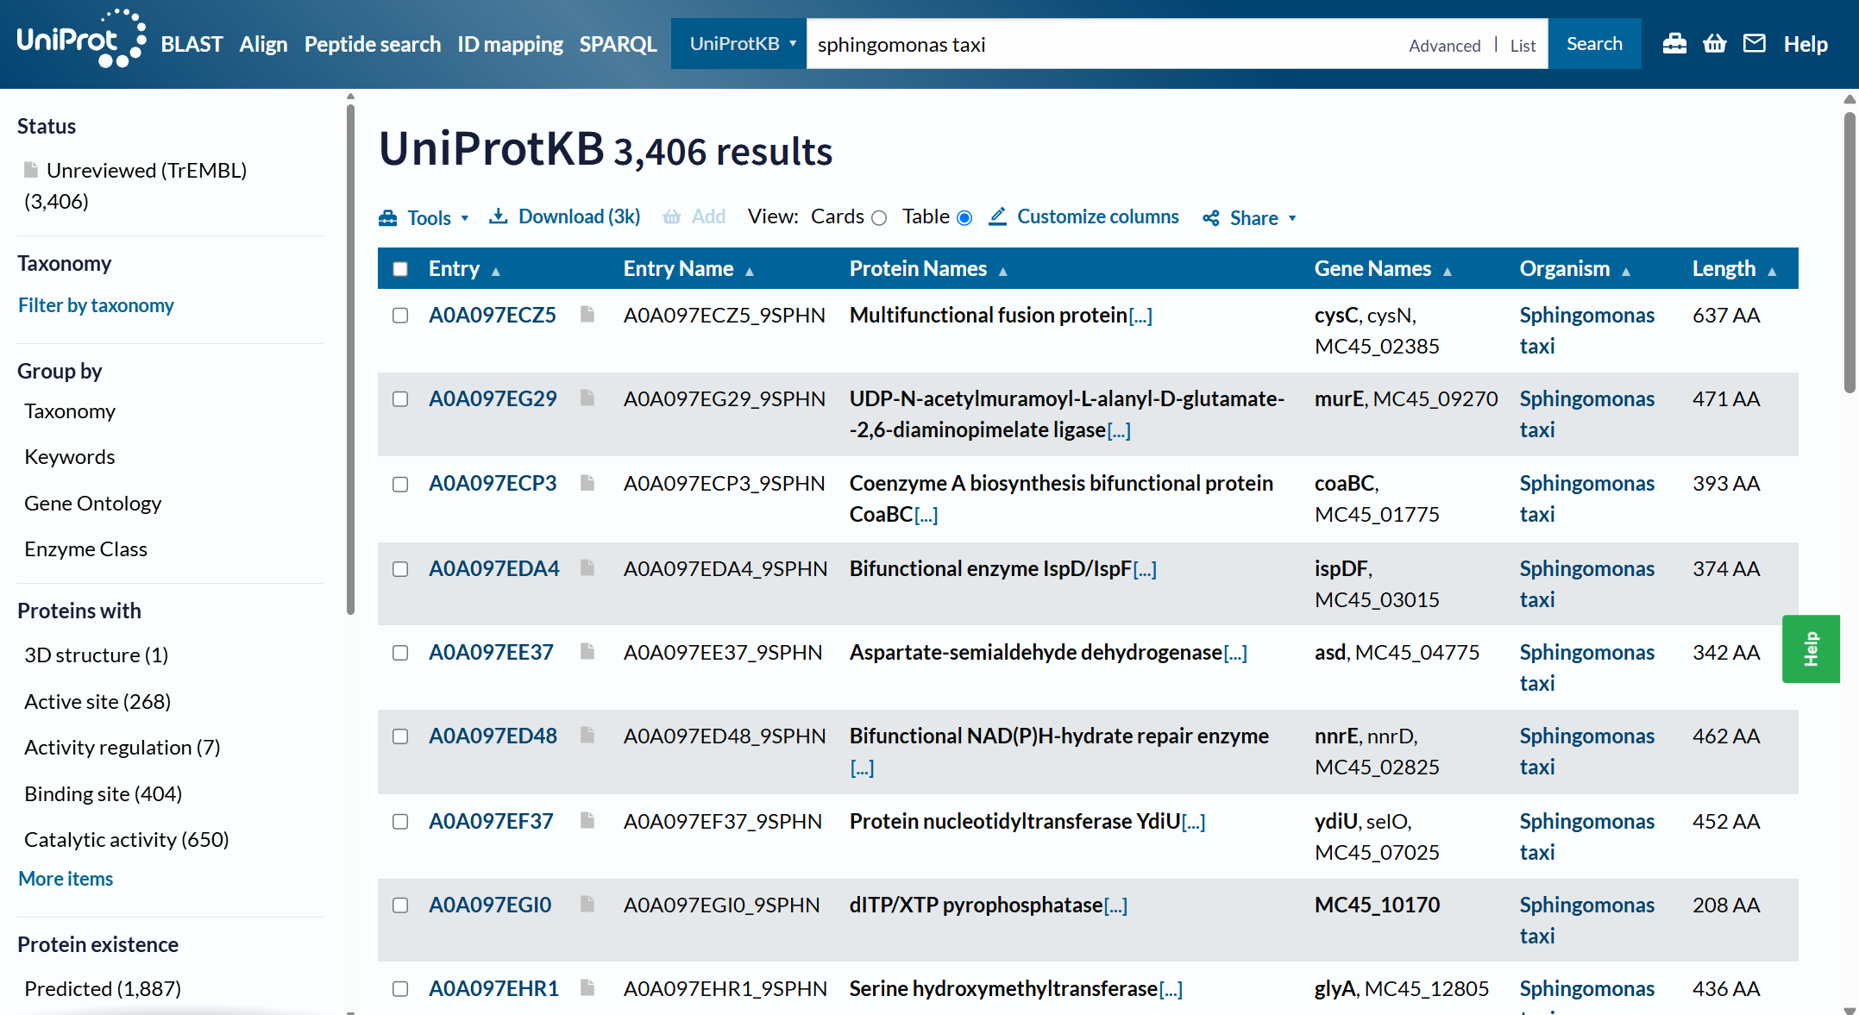
Task: Click the Share icon above table
Action: [x=1211, y=218]
